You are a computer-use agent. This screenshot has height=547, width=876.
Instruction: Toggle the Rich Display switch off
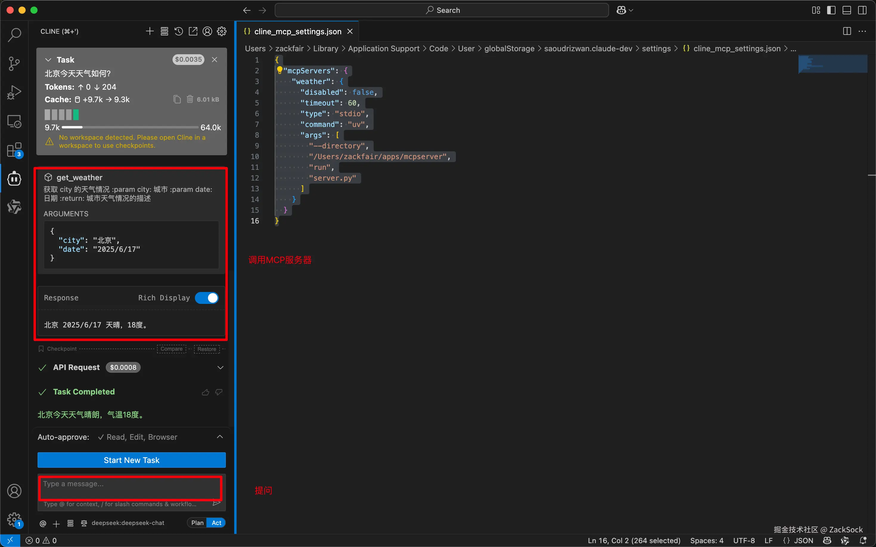tap(206, 298)
